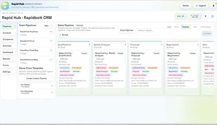Click the teal settings icon beside theme toggle
This screenshot has width=217, height=125.
[x=212, y=16]
